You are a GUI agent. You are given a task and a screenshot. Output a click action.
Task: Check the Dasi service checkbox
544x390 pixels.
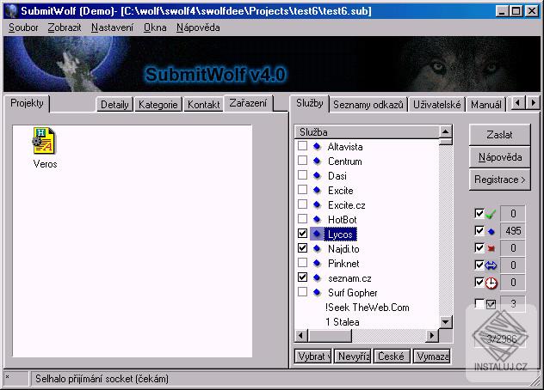point(302,175)
